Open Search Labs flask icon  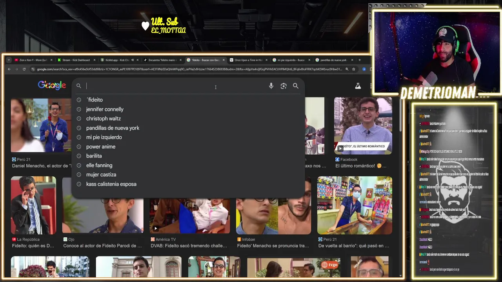pyautogui.click(x=358, y=86)
